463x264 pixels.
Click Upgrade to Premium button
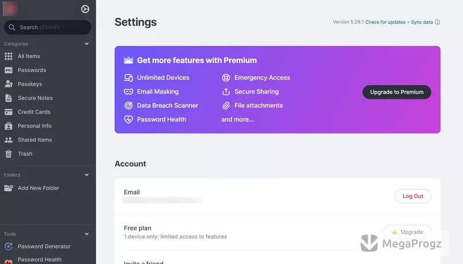pos(396,92)
